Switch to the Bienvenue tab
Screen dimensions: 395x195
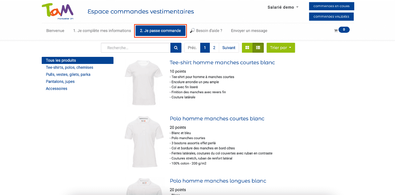55,31
